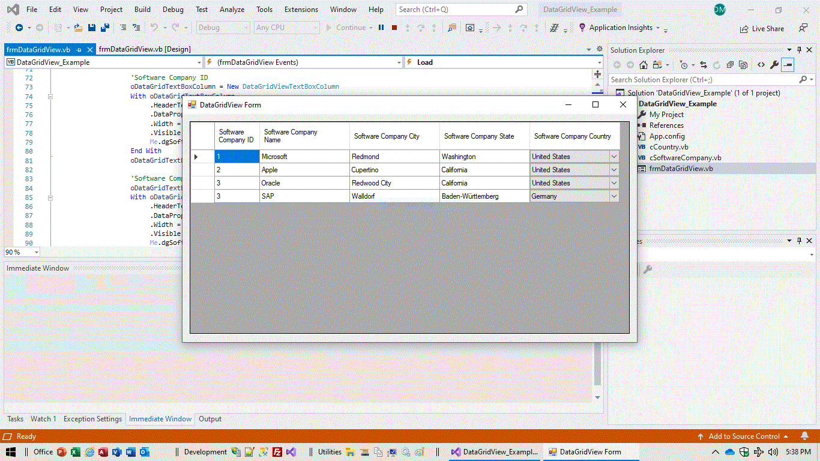Click the Application Insights toolbar icon

[x=582, y=28]
